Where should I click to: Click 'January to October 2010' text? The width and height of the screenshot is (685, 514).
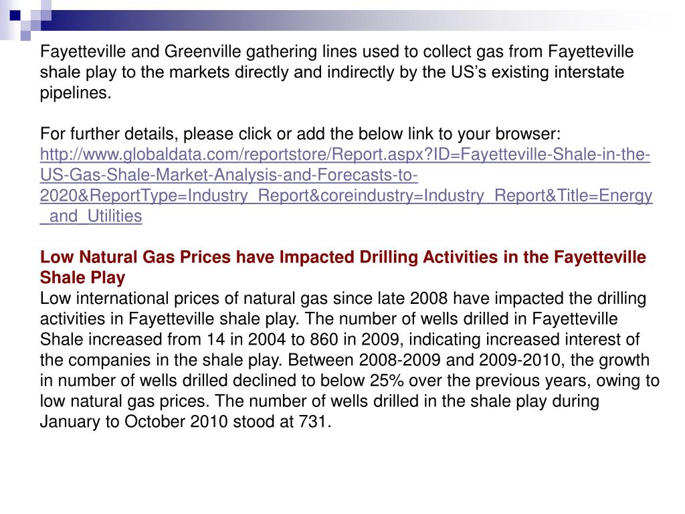click(x=134, y=422)
